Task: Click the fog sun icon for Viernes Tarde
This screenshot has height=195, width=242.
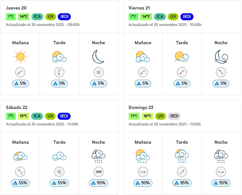Action: 182,57
